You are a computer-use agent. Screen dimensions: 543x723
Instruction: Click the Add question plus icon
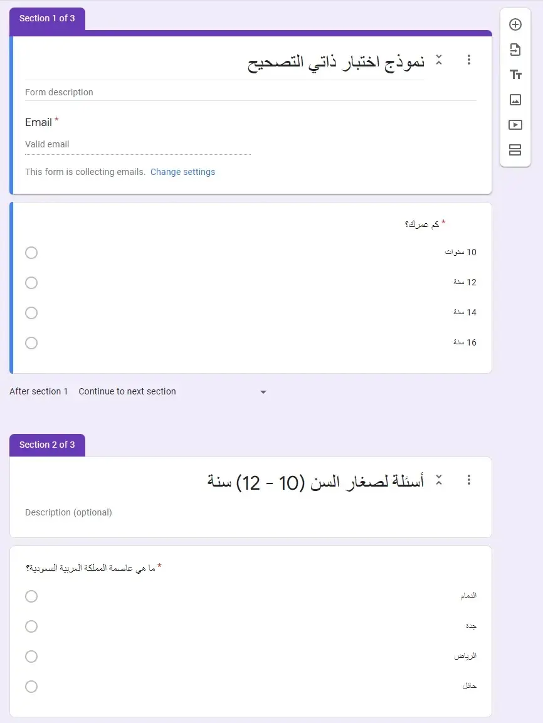[x=515, y=24]
